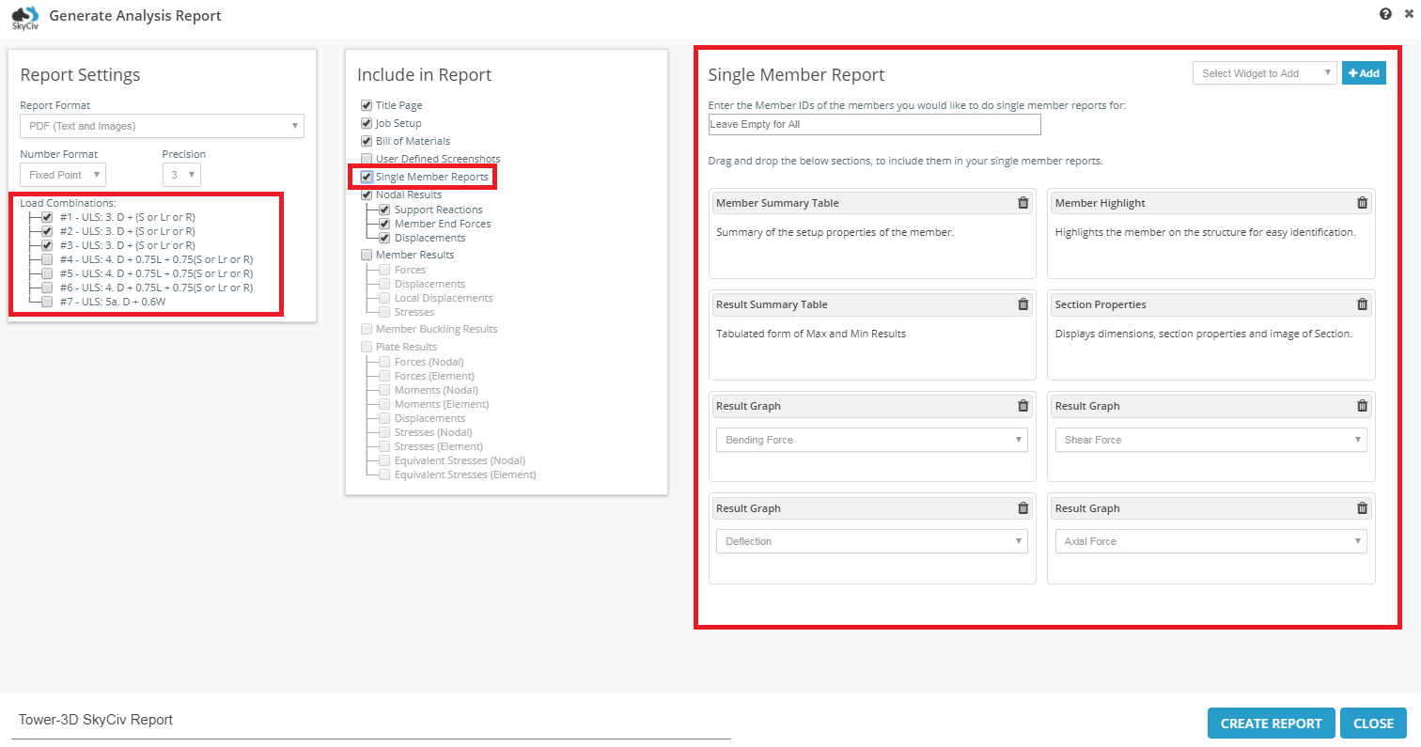Enable the Member Results checkbox
Image resolution: width=1421 pixels, height=747 pixels.
point(367,255)
